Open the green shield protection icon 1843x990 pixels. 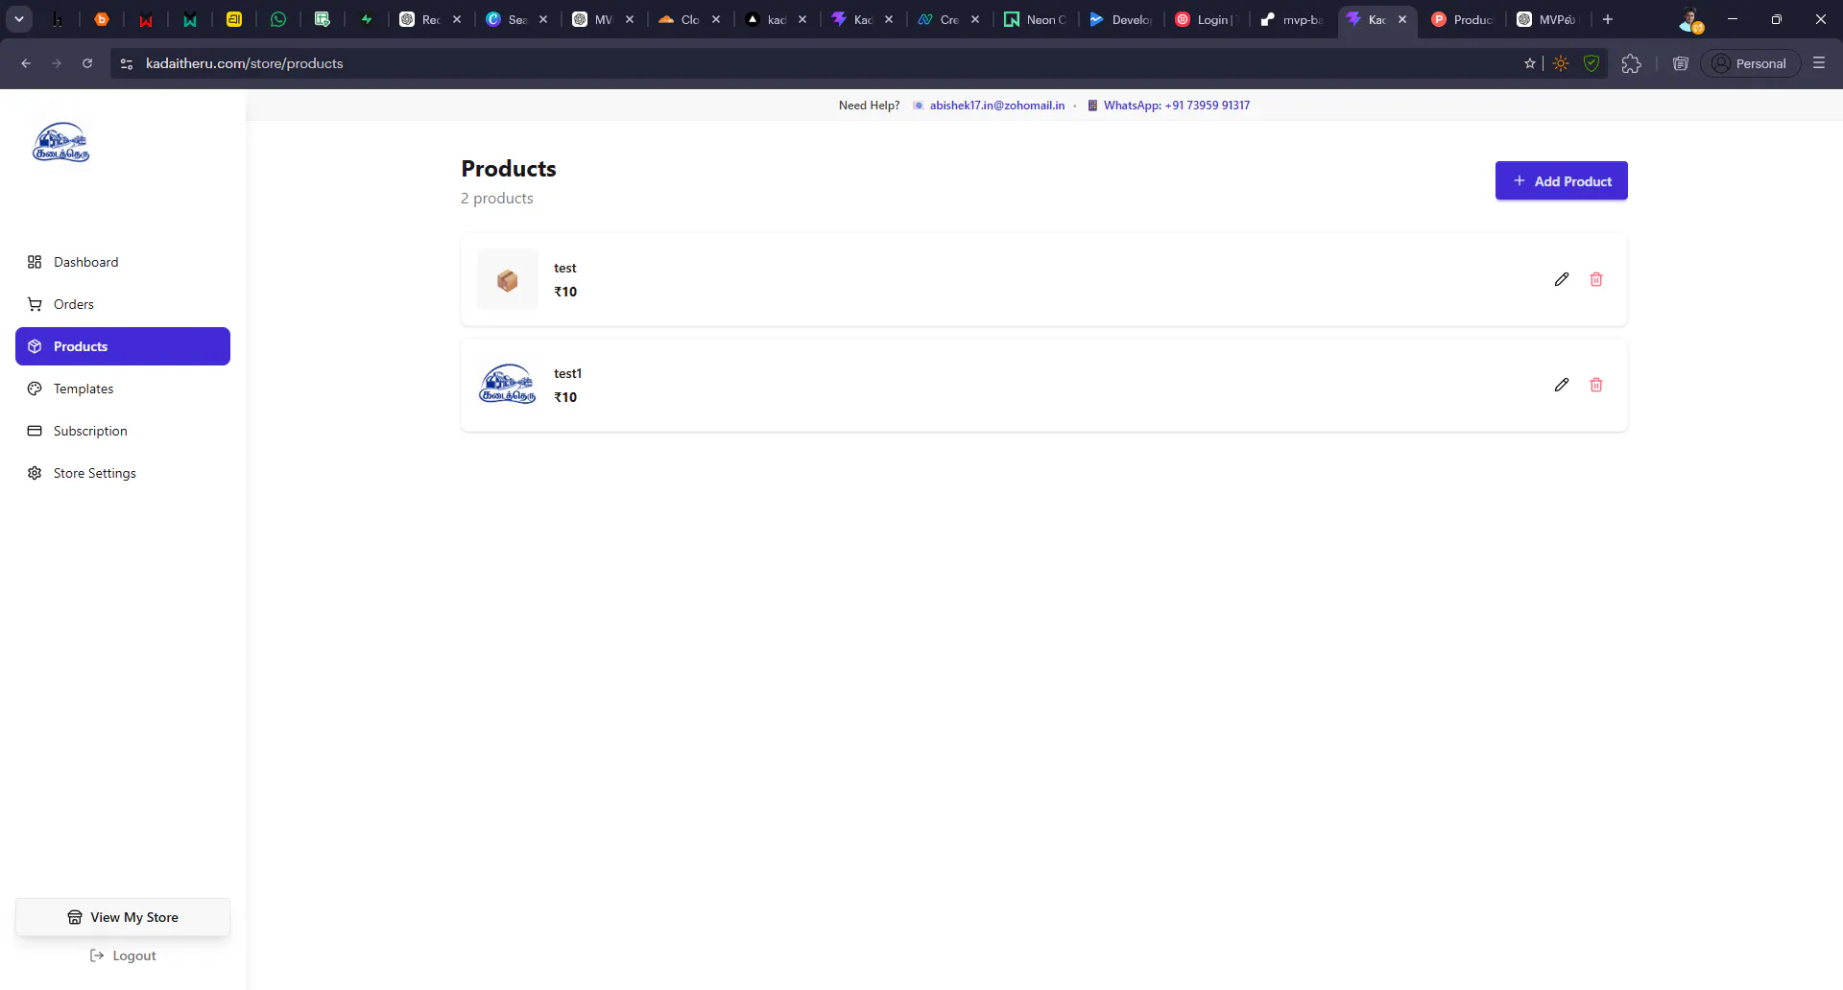(x=1592, y=63)
